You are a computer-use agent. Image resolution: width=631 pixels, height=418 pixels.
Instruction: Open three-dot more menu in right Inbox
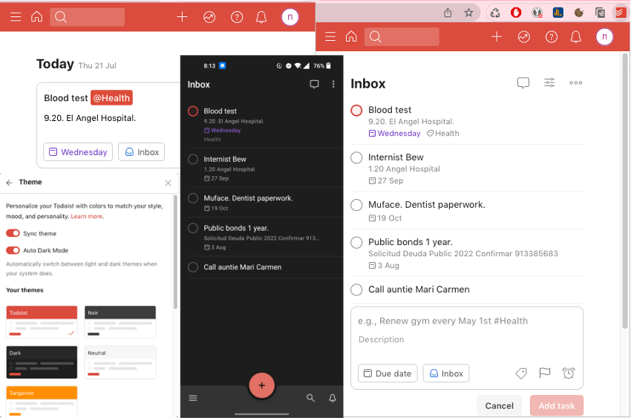click(575, 83)
